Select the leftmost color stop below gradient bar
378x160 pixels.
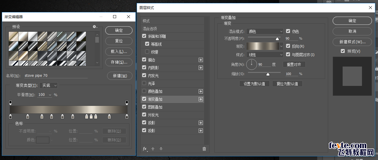pos(11,116)
